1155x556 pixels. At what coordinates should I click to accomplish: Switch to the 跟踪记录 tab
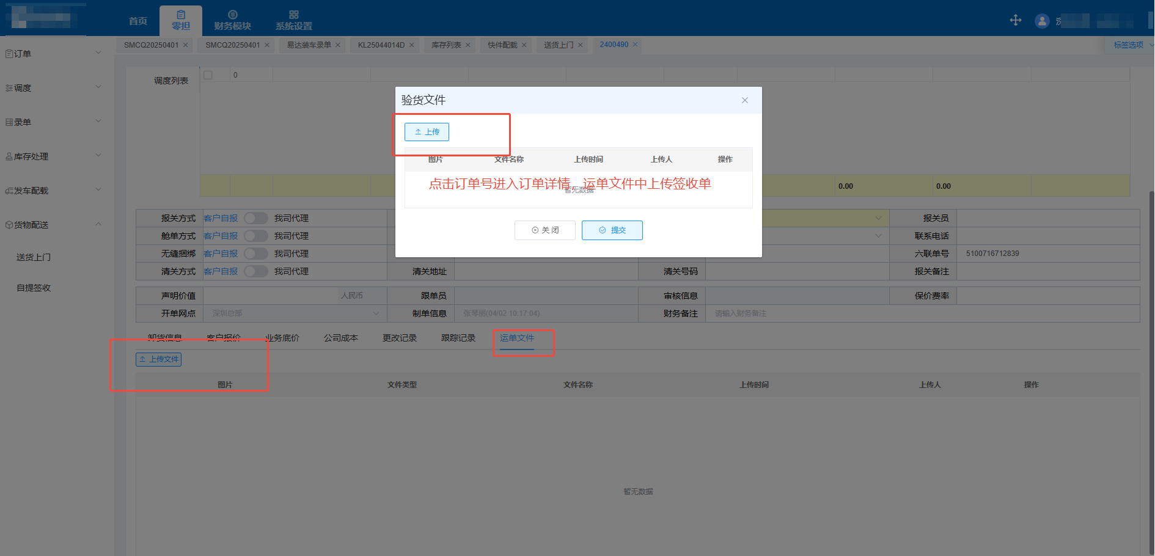click(x=458, y=338)
